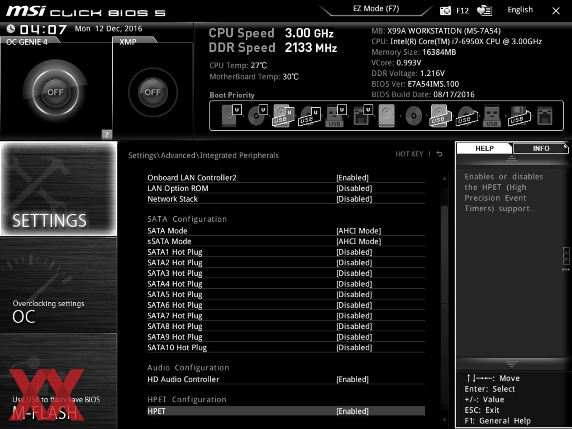Select the UEFI hard disk boot device icon
The width and height of the screenshot is (572, 429).
pos(230,116)
